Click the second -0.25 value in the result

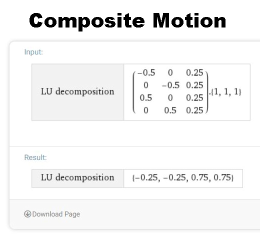(x=174, y=177)
